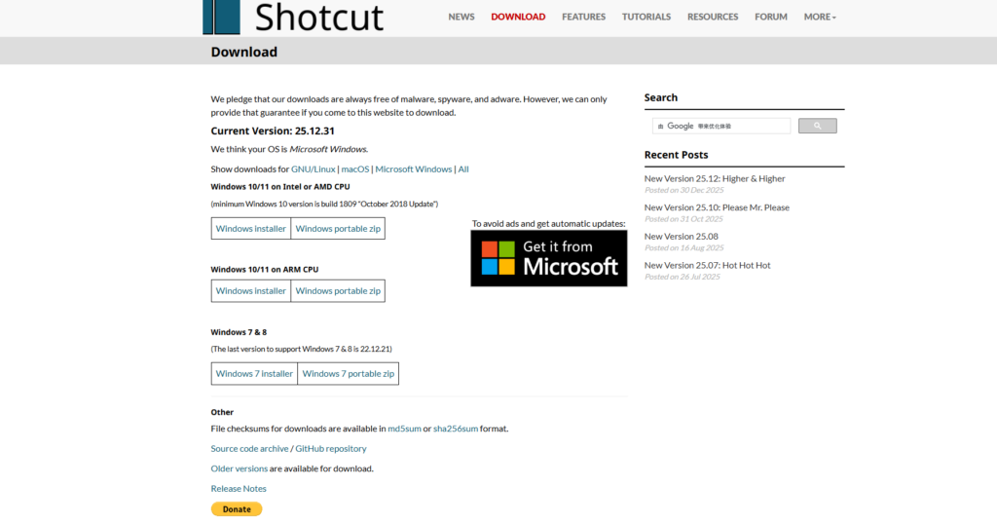Go to the FEATURES page

(x=583, y=17)
